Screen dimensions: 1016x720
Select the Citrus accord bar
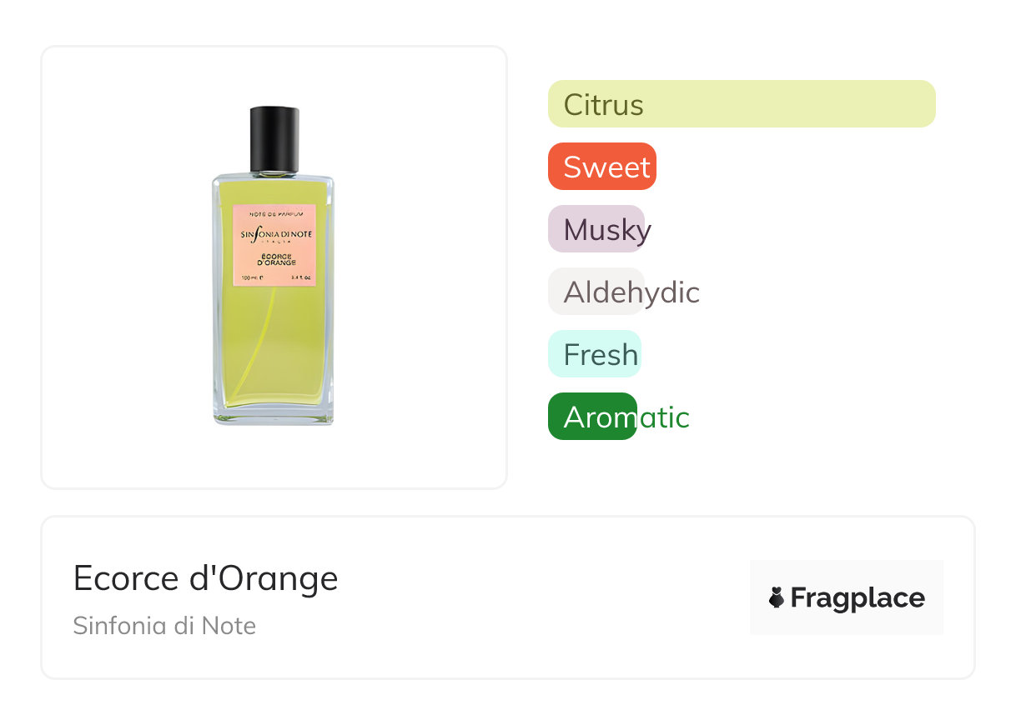(x=741, y=104)
